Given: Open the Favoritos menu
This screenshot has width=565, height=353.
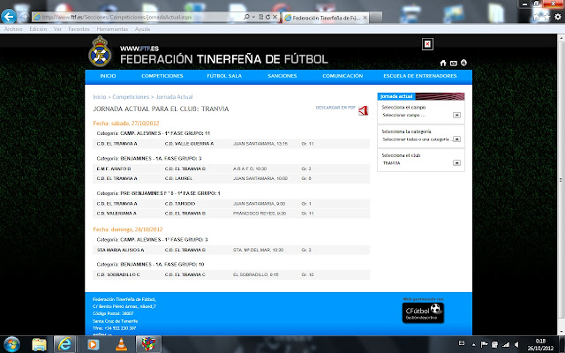Looking at the screenshot, I should 79,29.
